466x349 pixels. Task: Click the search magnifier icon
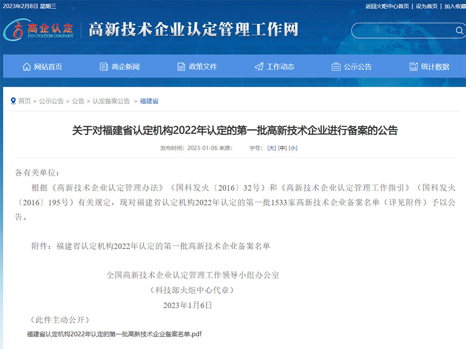coord(459,31)
